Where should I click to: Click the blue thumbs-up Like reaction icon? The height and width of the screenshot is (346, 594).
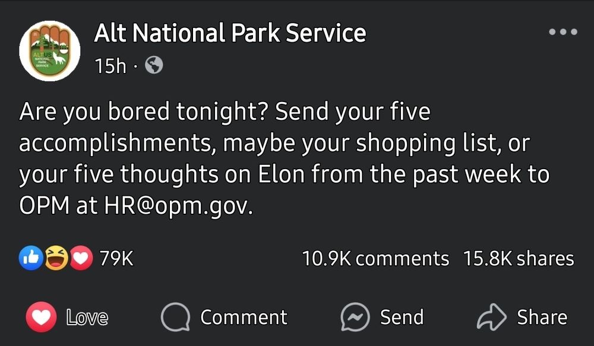[x=31, y=258]
